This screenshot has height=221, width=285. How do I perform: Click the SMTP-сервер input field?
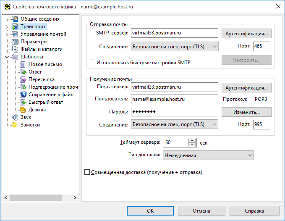click(x=175, y=33)
